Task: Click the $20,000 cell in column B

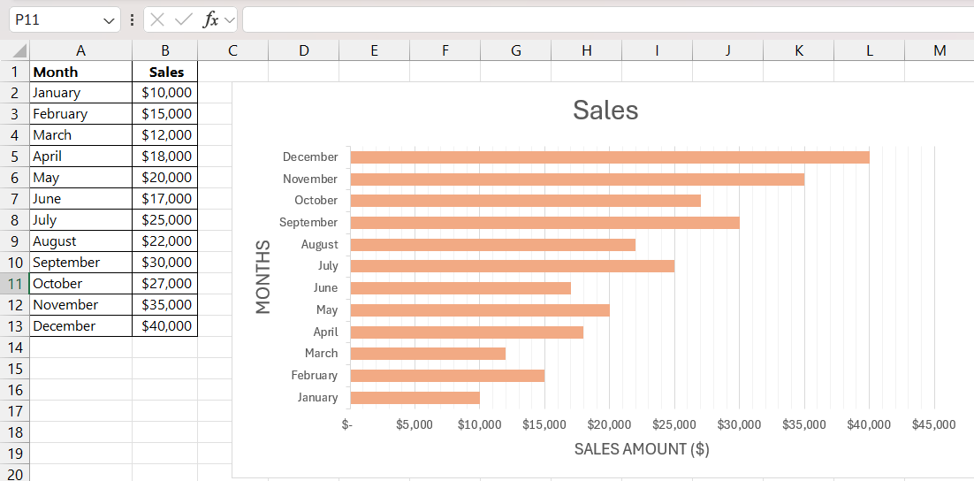Action: 164,177
